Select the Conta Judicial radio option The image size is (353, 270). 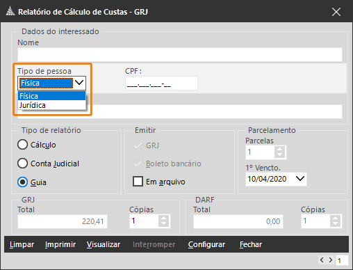coord(22,164)
